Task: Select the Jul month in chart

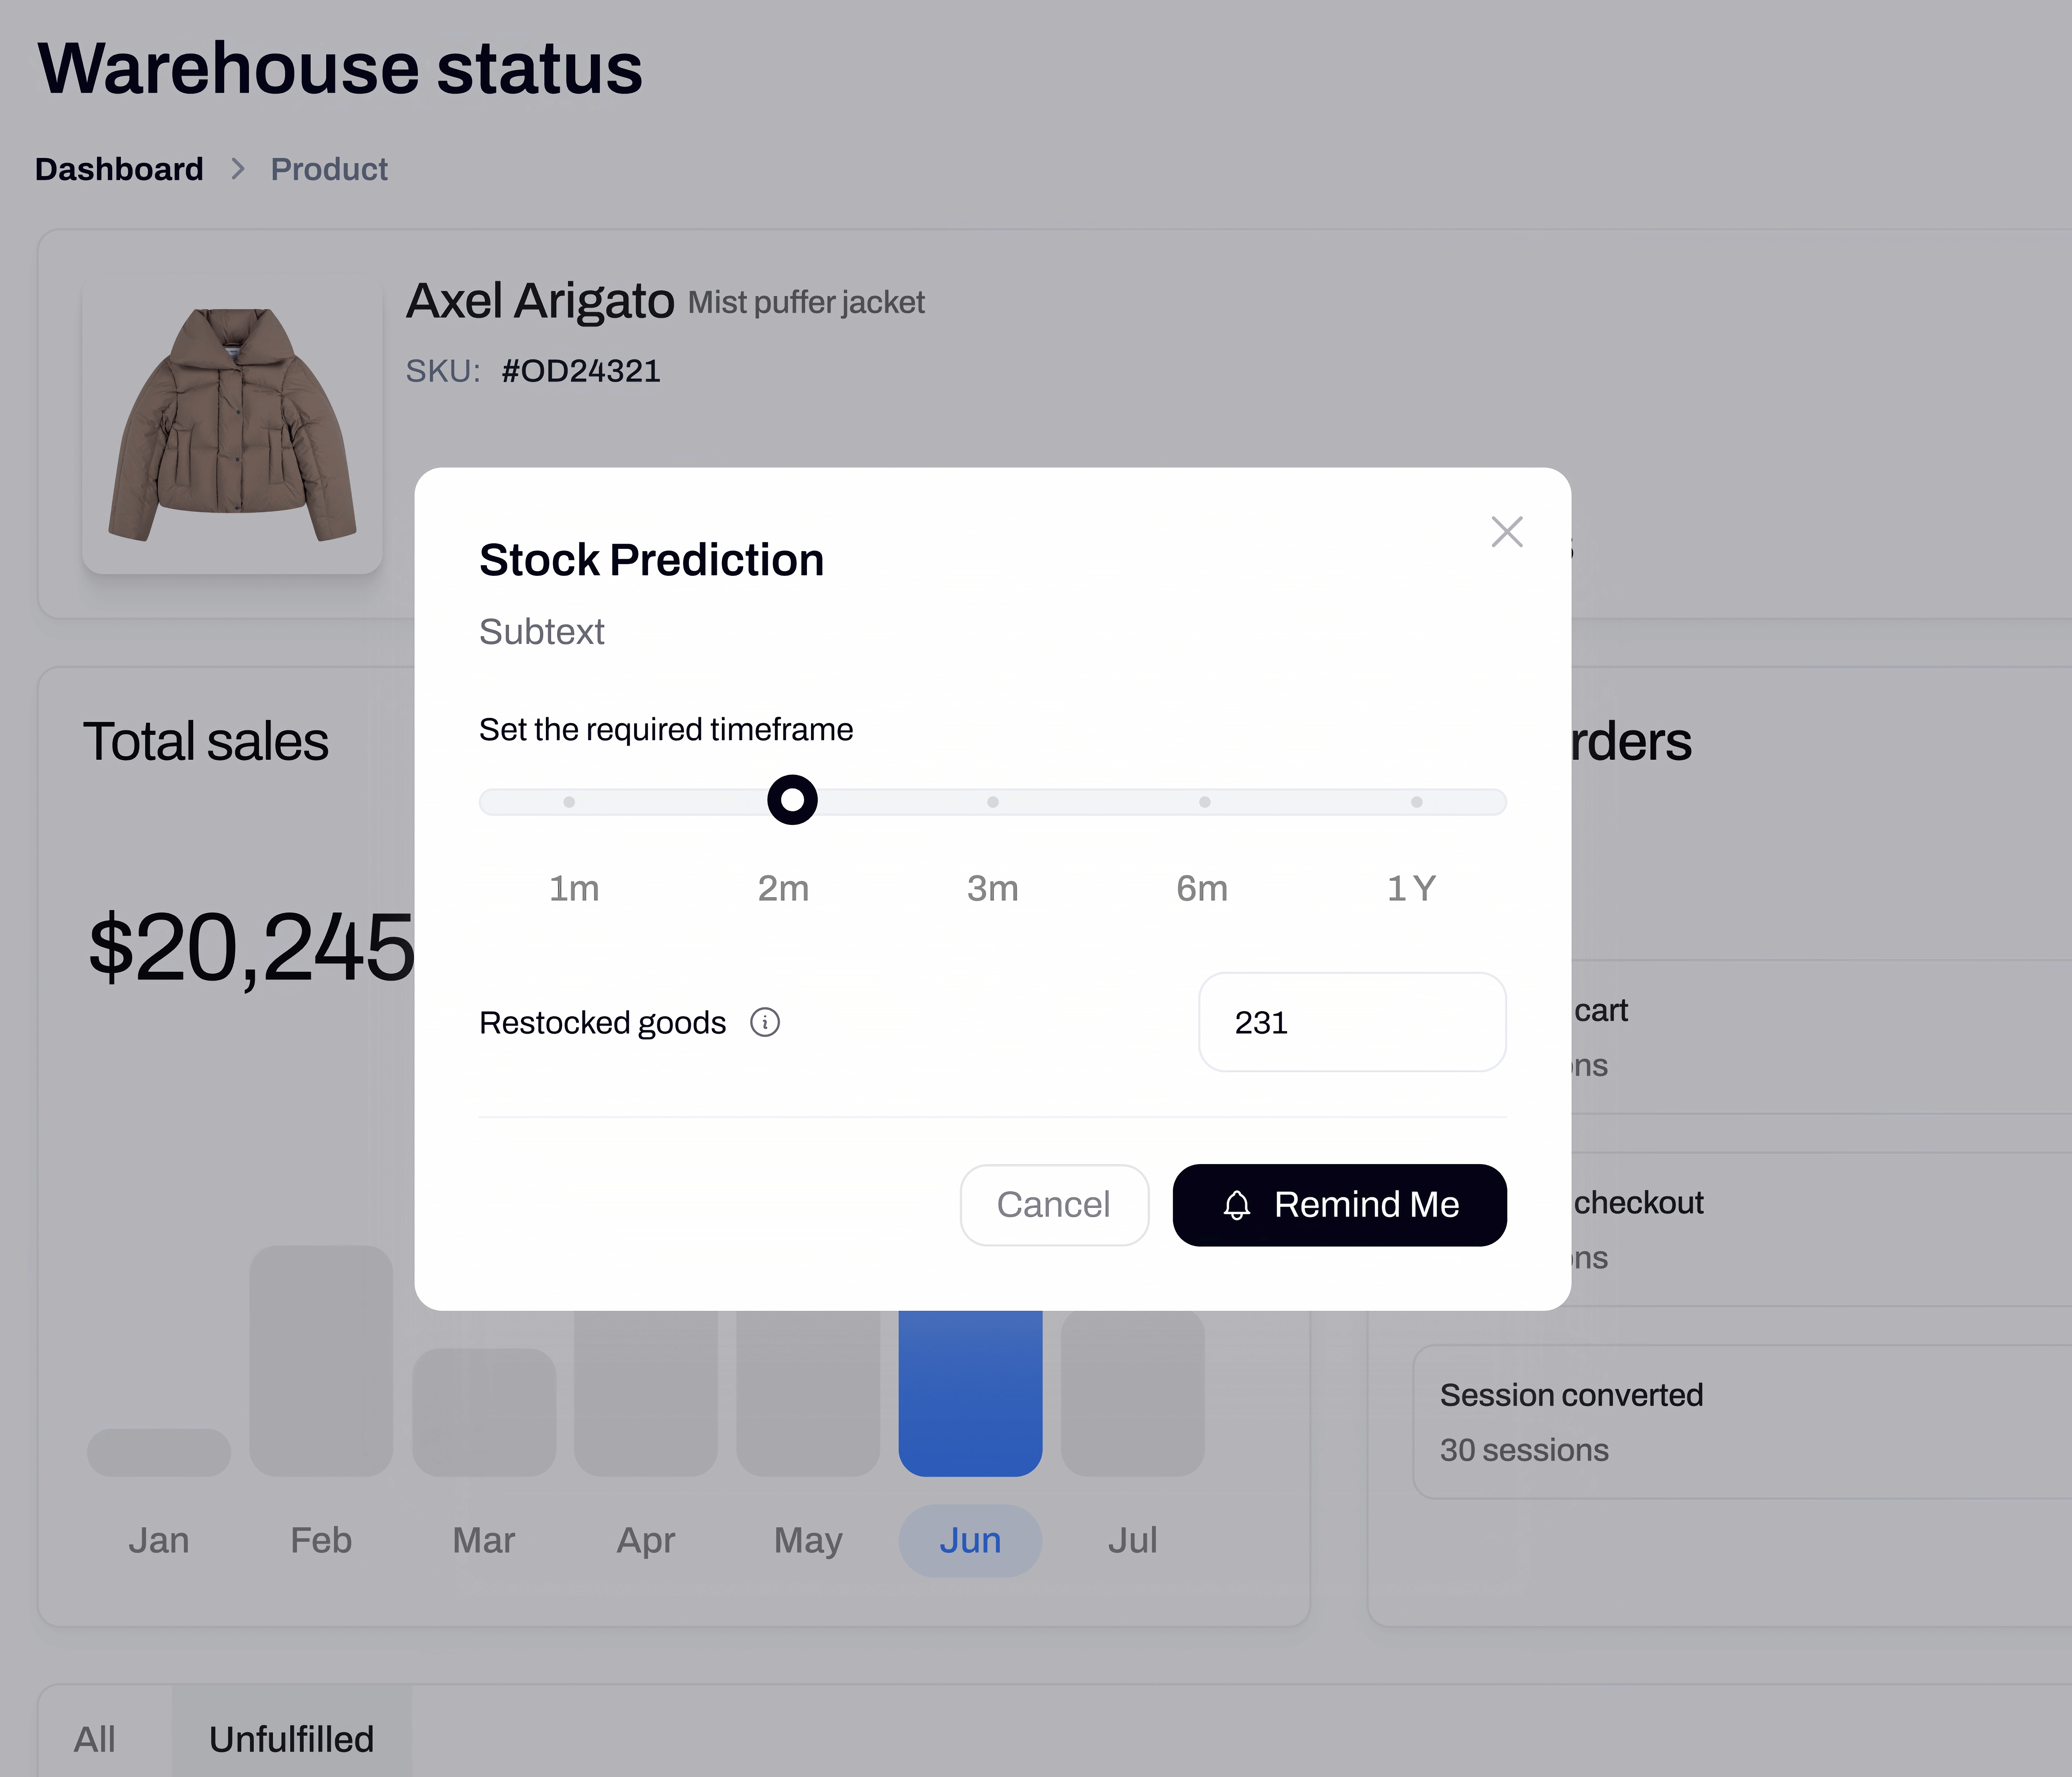Action: point(1132,1540)
